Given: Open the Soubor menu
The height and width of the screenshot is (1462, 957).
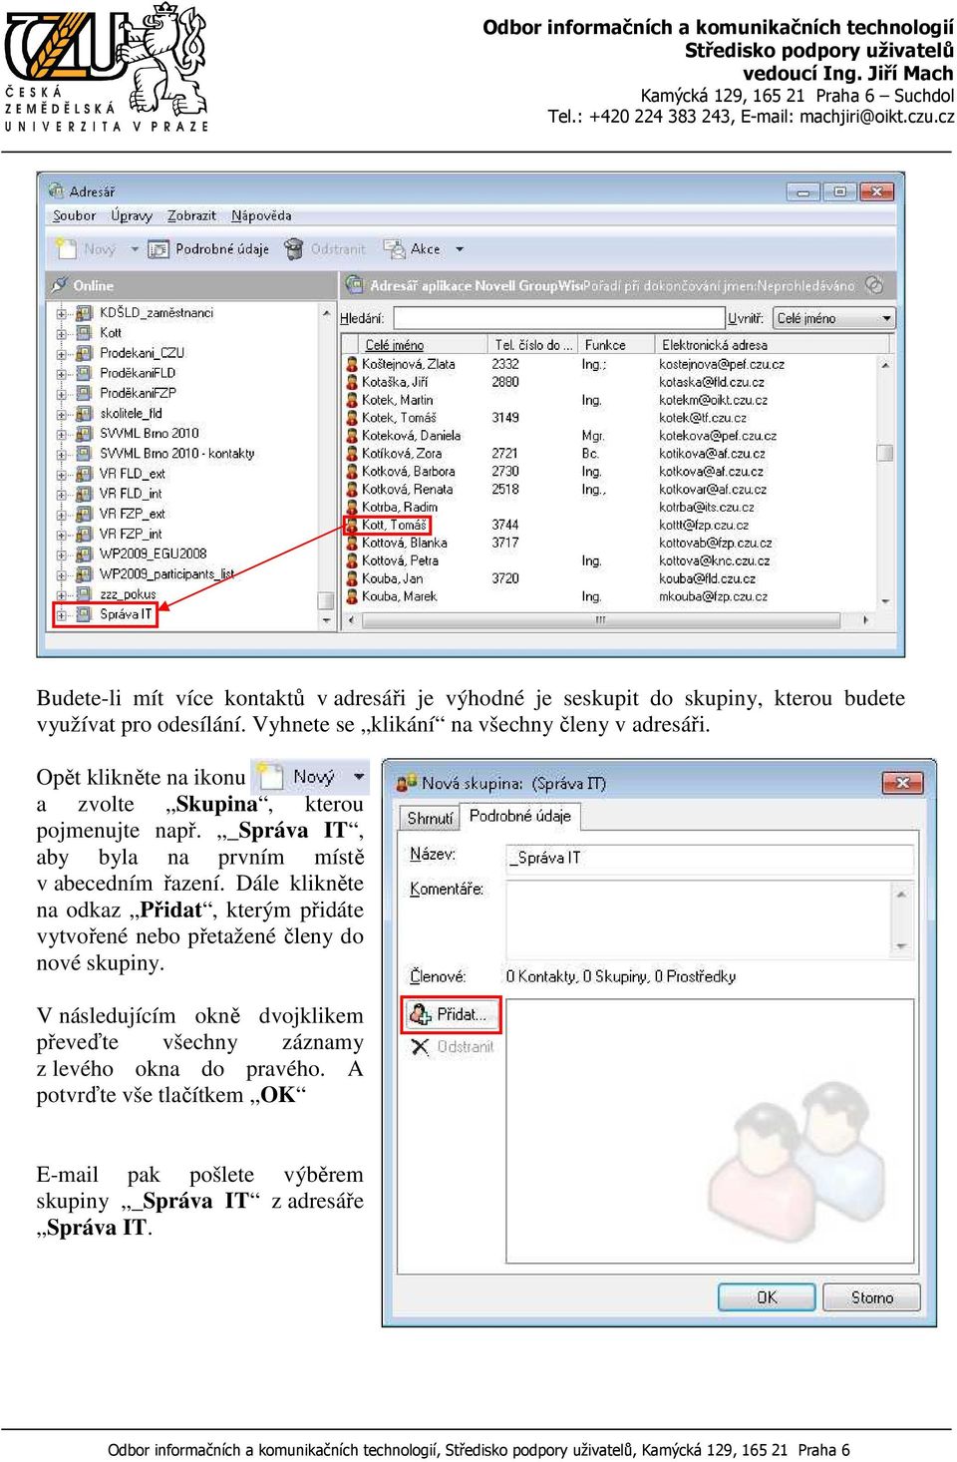Looking at the screenshot, I should pos(75,215).
